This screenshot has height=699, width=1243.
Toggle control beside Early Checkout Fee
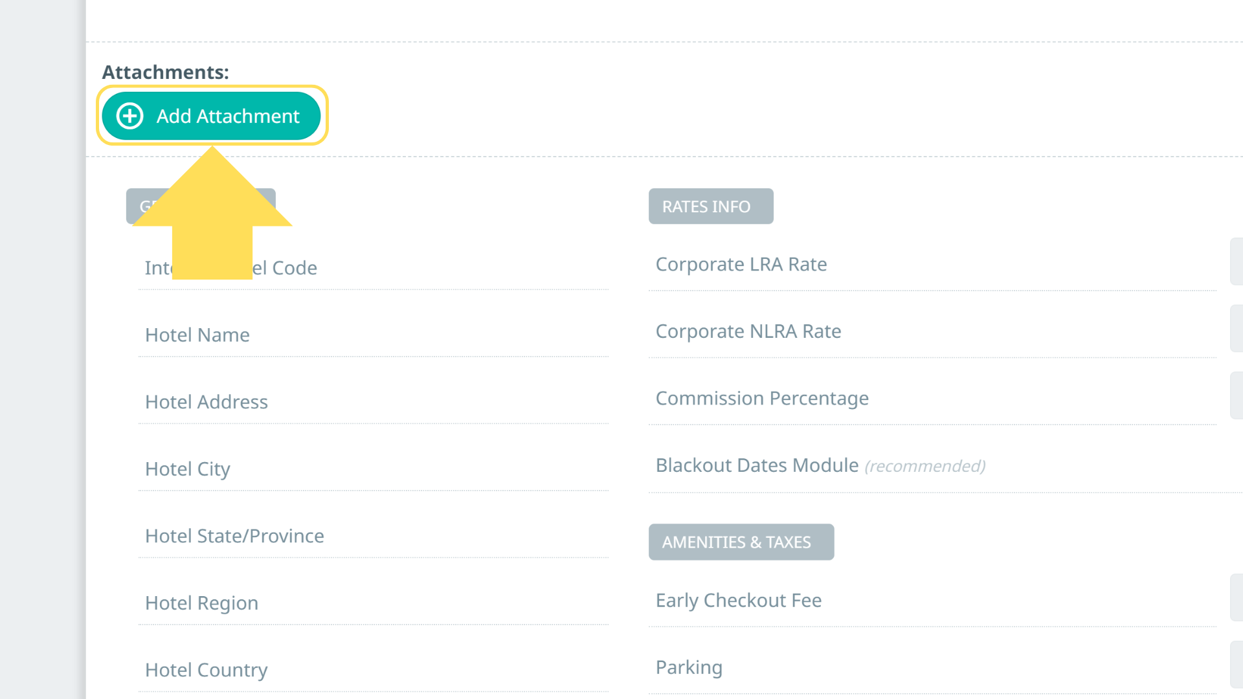[x=1236, y=597]
